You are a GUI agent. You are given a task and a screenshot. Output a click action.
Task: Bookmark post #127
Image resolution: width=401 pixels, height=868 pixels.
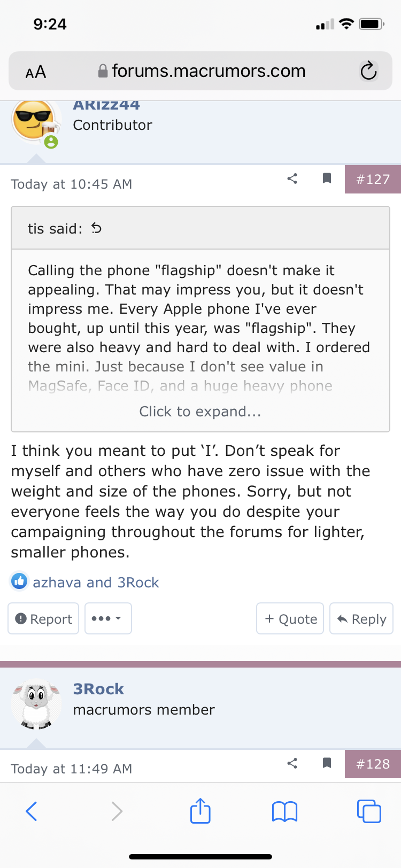pos(327,179)
